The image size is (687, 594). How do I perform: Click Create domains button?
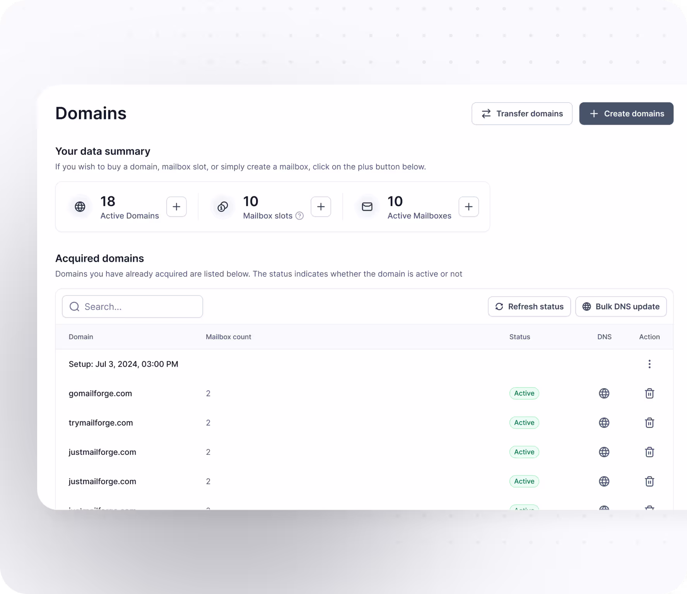(x=626, y=114)
